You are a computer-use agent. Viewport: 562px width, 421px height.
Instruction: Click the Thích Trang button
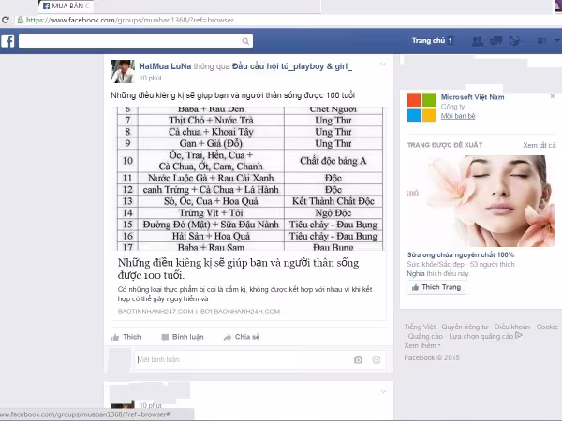point(436,287)
